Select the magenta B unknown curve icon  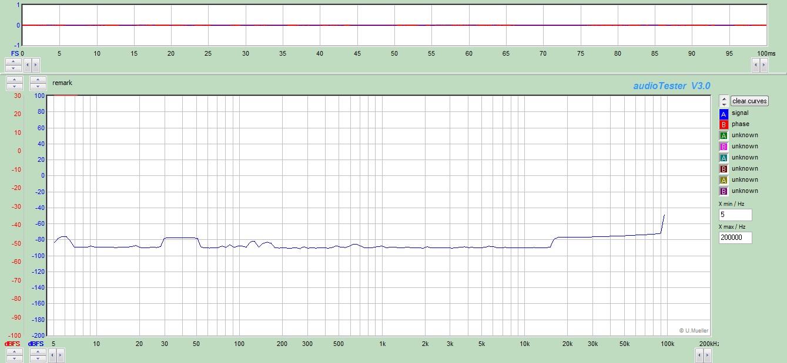coord(724,147)
